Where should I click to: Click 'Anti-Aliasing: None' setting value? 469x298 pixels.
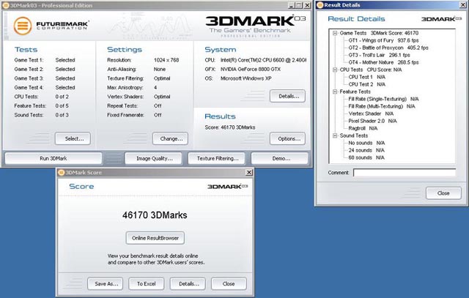click(x=160, y=70)
